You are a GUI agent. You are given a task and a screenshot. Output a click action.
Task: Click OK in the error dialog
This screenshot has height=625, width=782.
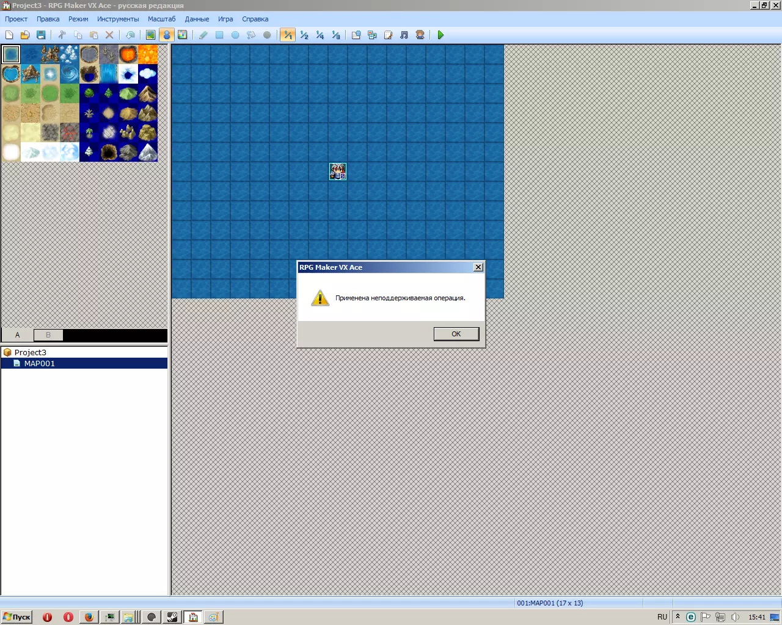(456, 334)
